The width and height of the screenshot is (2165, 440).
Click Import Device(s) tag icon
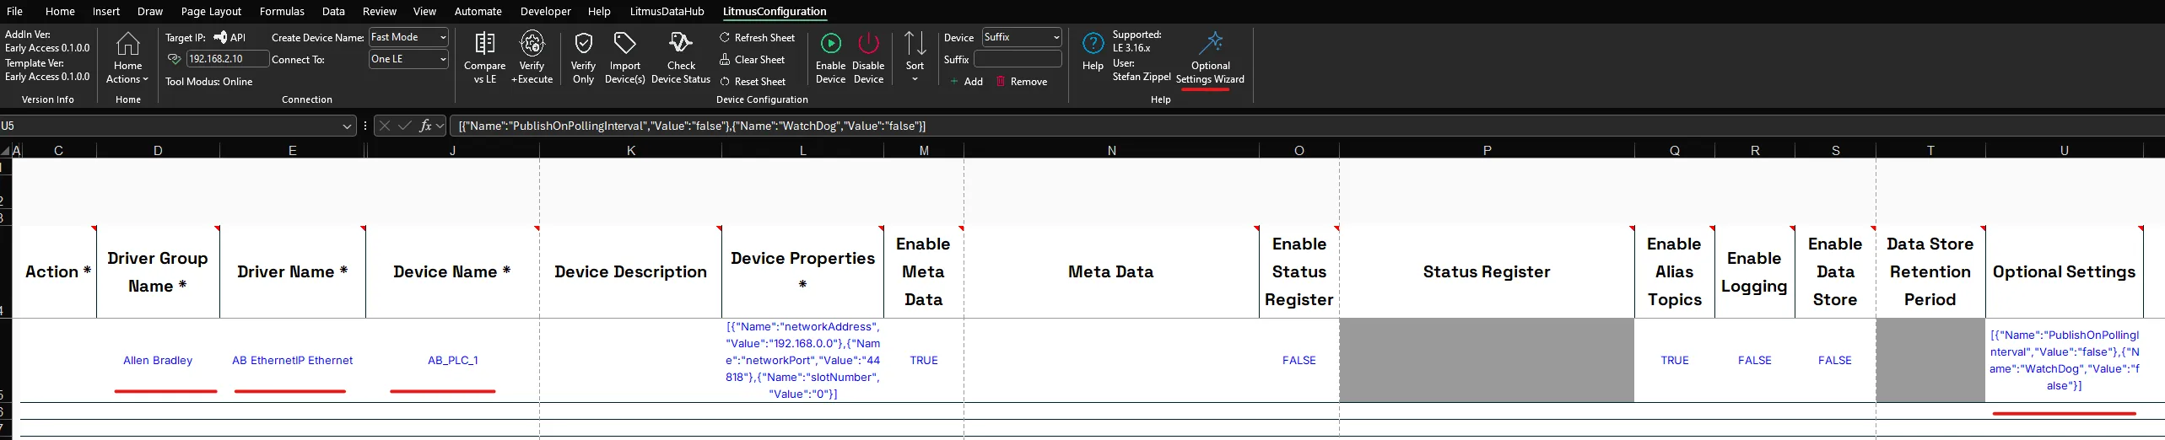tap(624, 43)
